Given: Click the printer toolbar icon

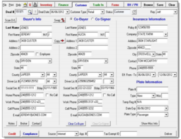Looking at the screenshot, I should pyautogui.click(x=35, y=5).
